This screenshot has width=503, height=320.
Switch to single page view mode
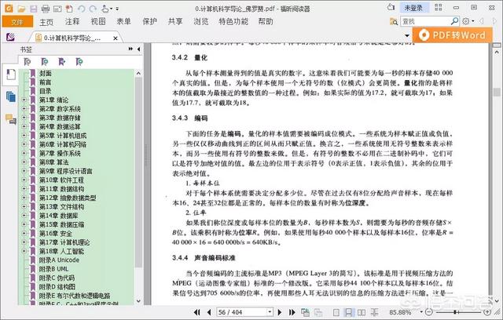(x=336, y=312)
